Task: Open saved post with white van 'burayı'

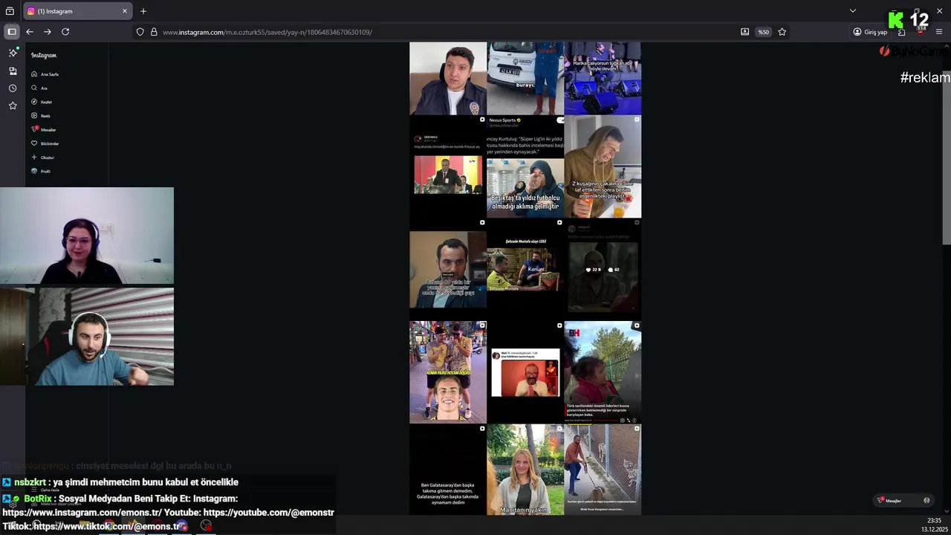Action: point(525,78)
